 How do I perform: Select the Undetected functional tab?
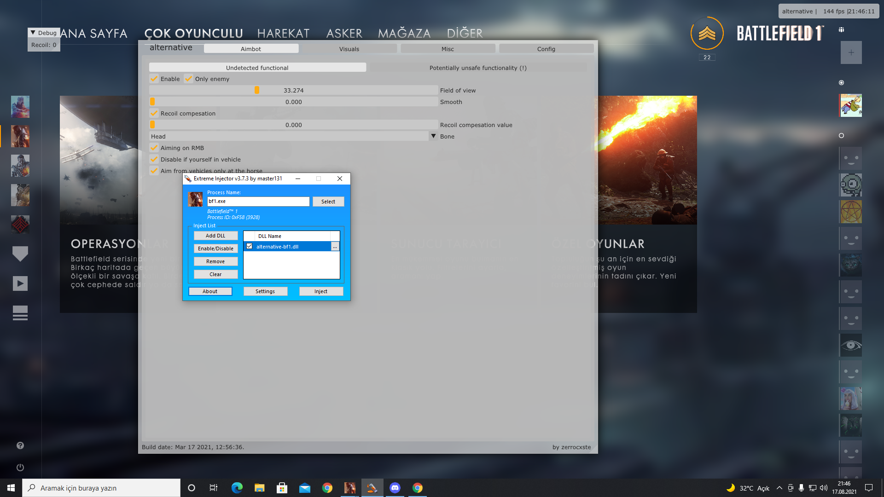pos(257,68)
